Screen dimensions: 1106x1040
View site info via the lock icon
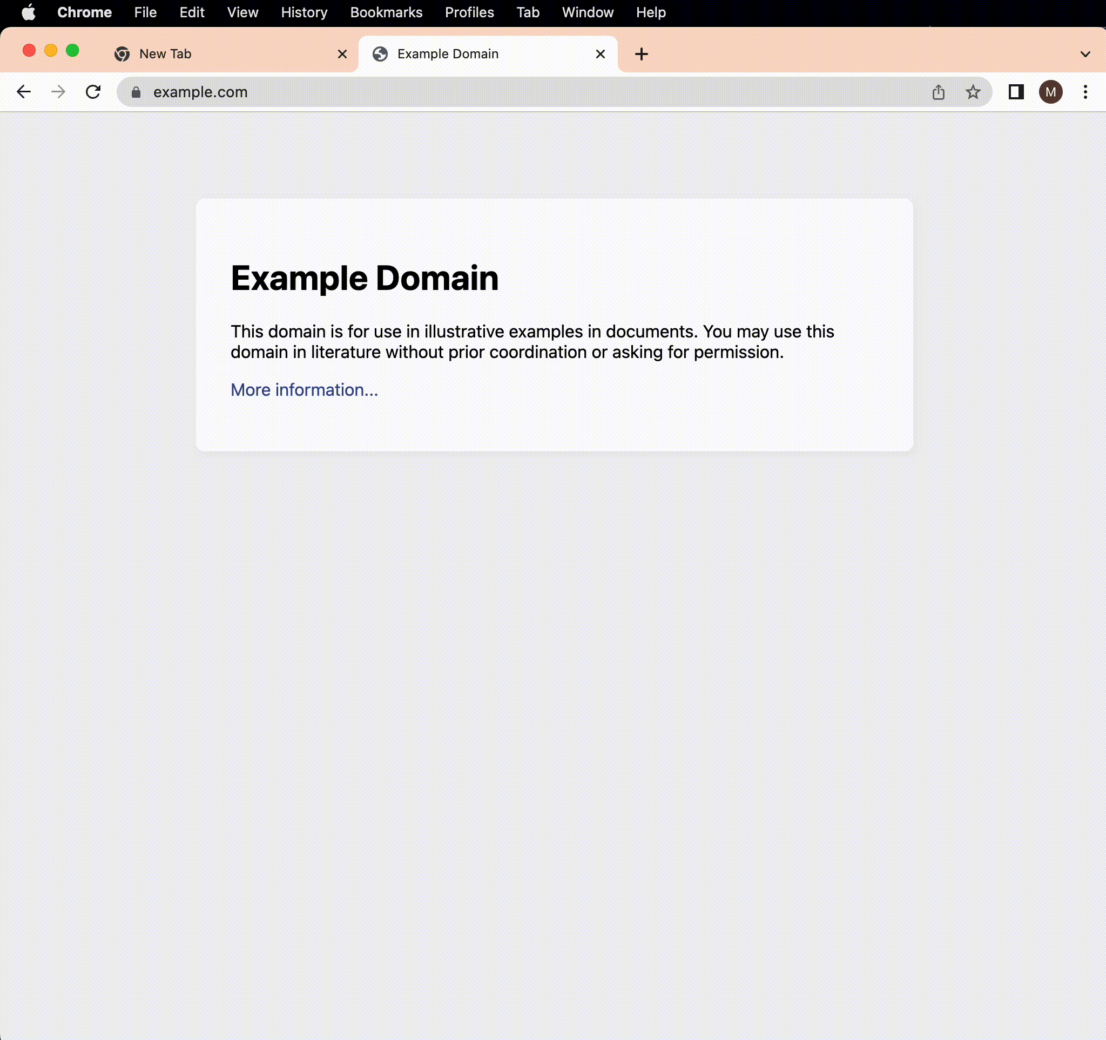pyautogui.click(x=136, y=92)
